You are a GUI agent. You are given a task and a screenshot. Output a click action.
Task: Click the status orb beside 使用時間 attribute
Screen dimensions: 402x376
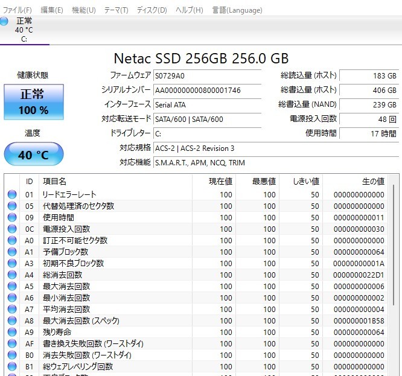(11, 218)
